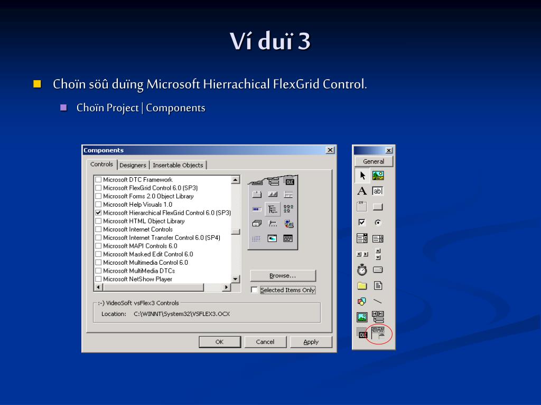Screen dimensions: 541x405
Task: Select the TextBox tool (ab|)
Action: pos(378,191)
